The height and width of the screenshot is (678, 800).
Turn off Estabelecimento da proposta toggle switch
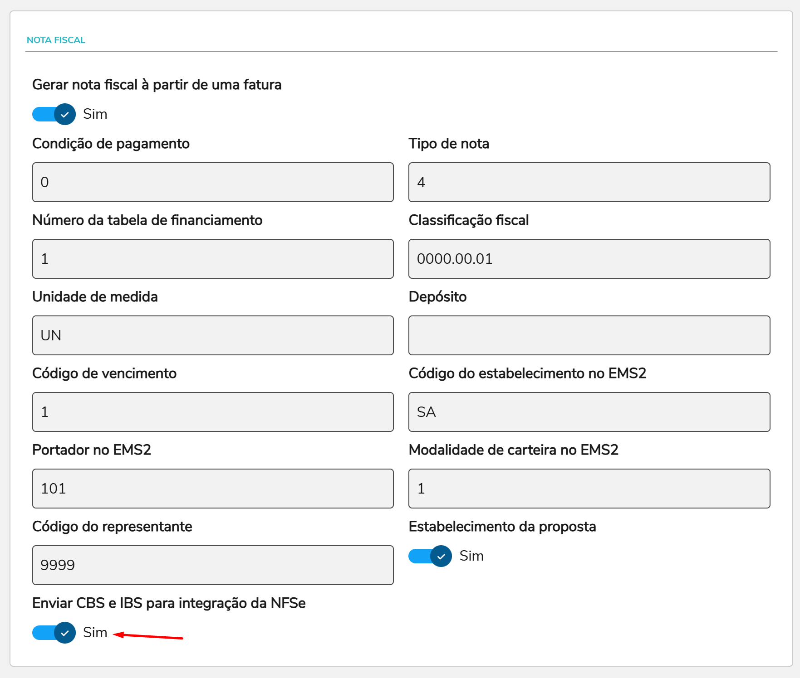(x=430, y=556)
